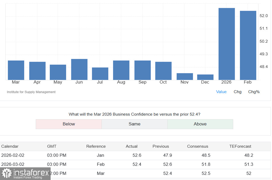Image resolution: width=272 pixels, height=180 pixels.
Task: Select the Nov bar in chart
Action: tap(185, 76)
